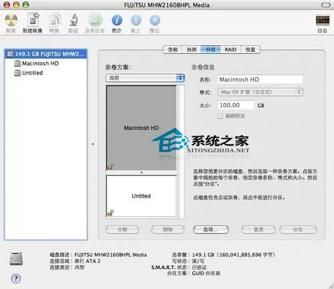Toggle the checkbox under size field
The image size is (334, 289).
point(220,115)
